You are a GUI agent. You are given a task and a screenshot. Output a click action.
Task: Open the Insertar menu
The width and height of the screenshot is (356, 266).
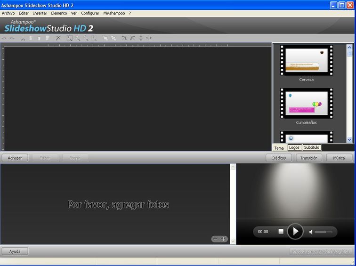click(x=40, y=13)
